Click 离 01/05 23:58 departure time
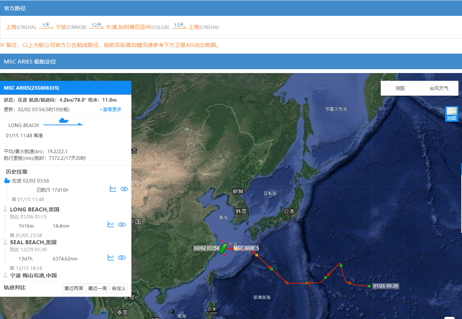 pos(26,235)
